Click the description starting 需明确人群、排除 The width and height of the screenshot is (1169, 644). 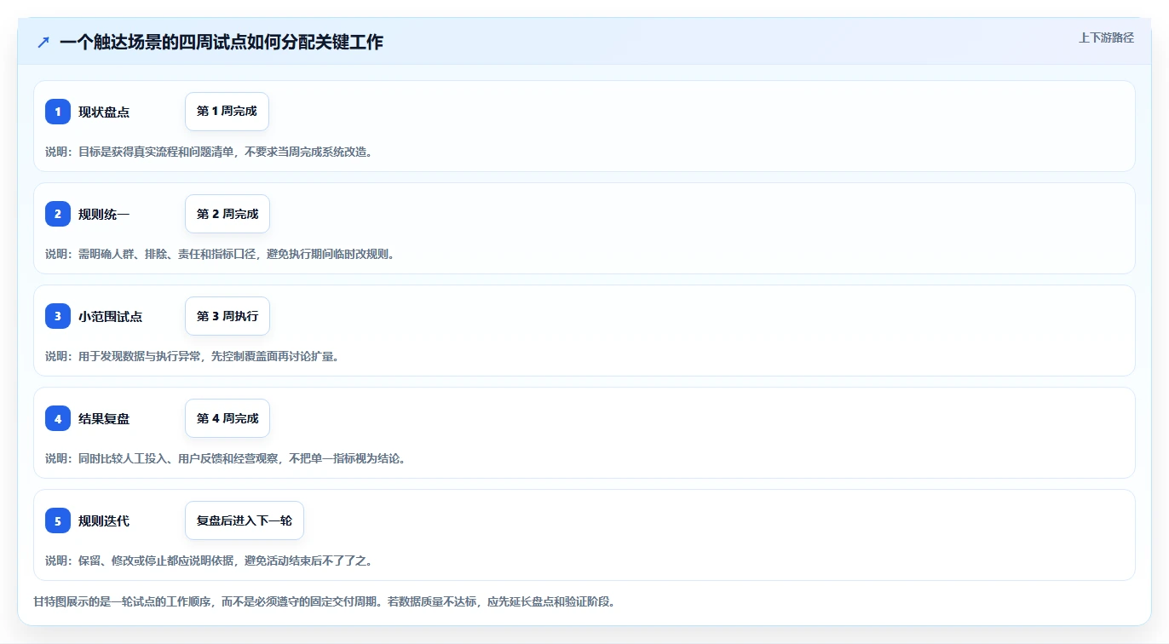point(220,254)
